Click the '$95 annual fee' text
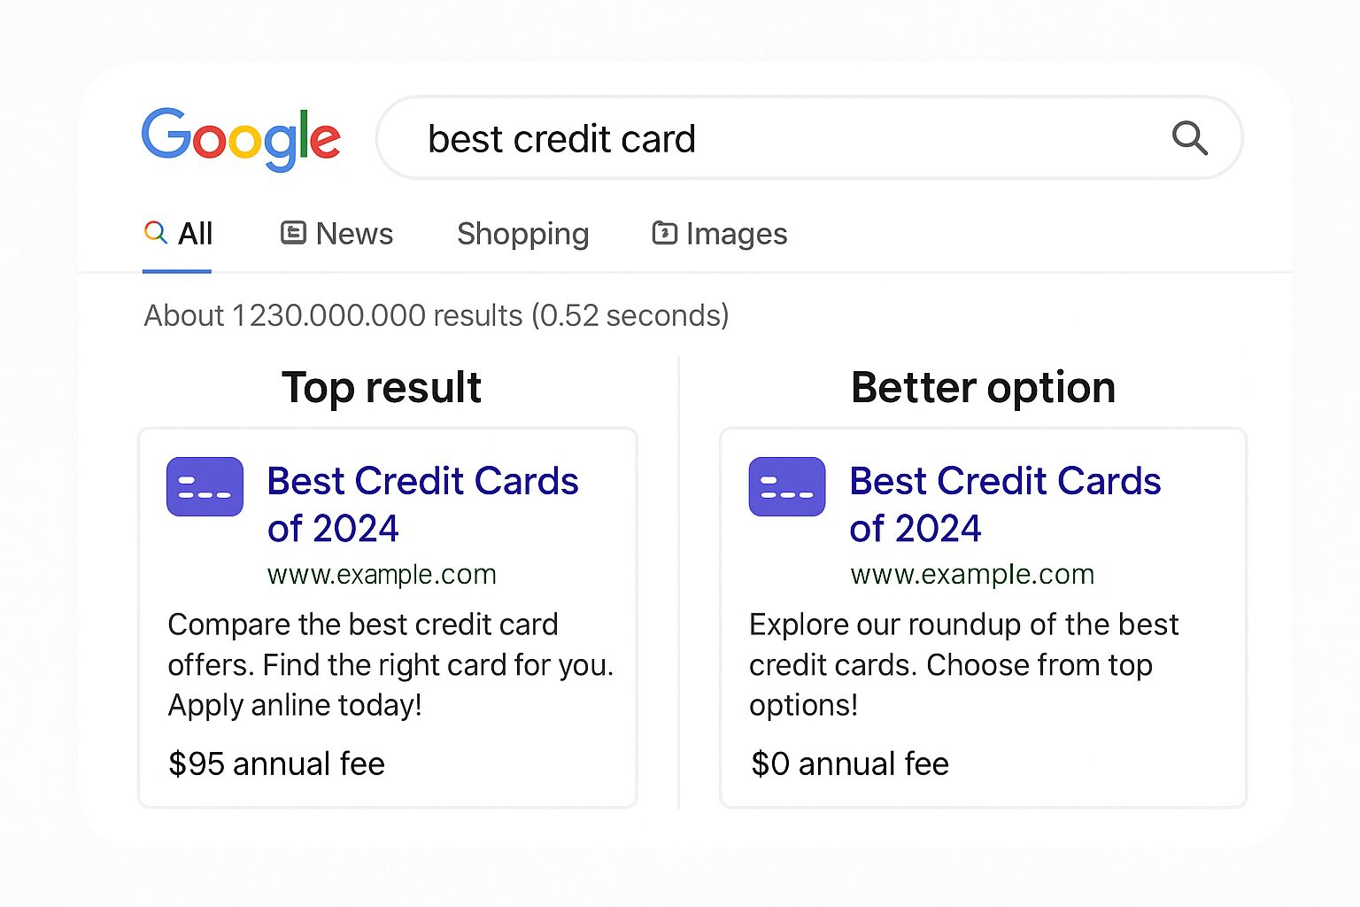Image resolution: width=1360 pixels, height=907 pixels. tap(276, 764)
